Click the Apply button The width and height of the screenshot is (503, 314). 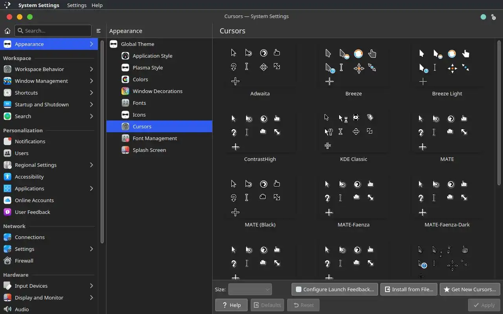point(484,305)
